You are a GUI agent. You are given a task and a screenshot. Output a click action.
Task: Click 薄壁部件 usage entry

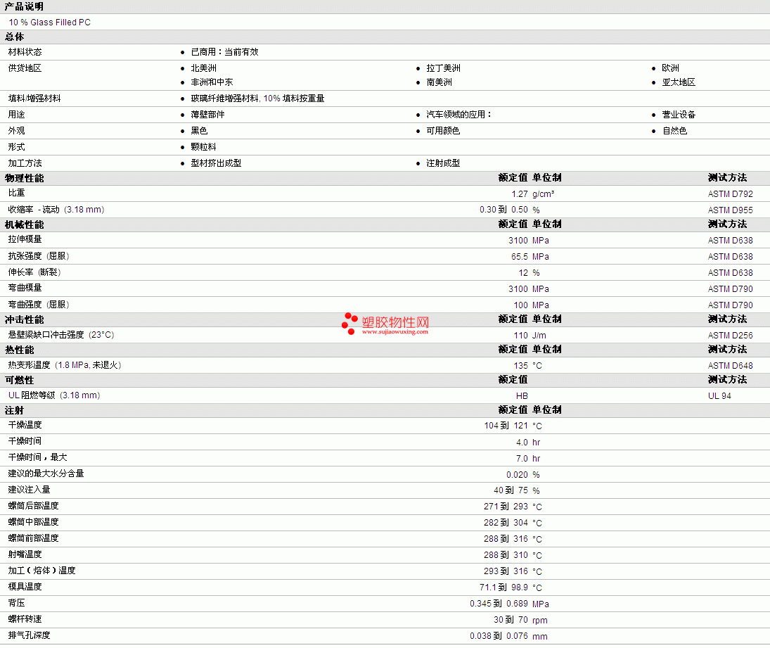click(x=207, y=115)
